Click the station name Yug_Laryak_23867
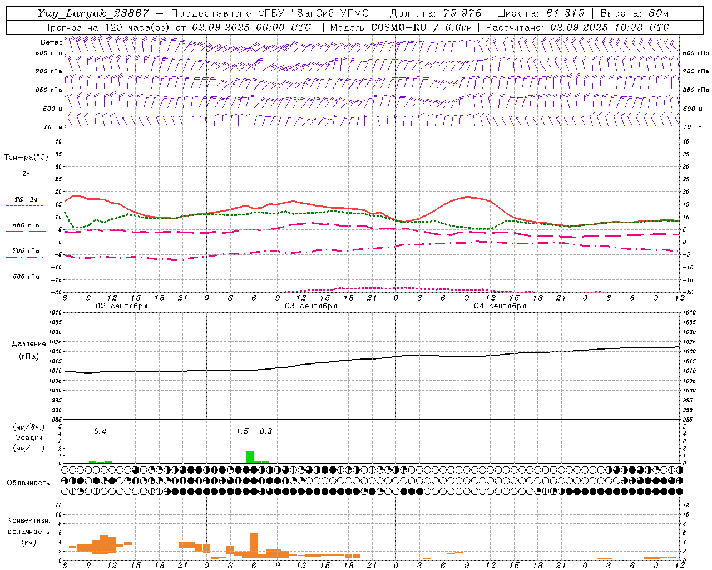The width and height of the screenshot is (712, 570). tap(93, 13)
